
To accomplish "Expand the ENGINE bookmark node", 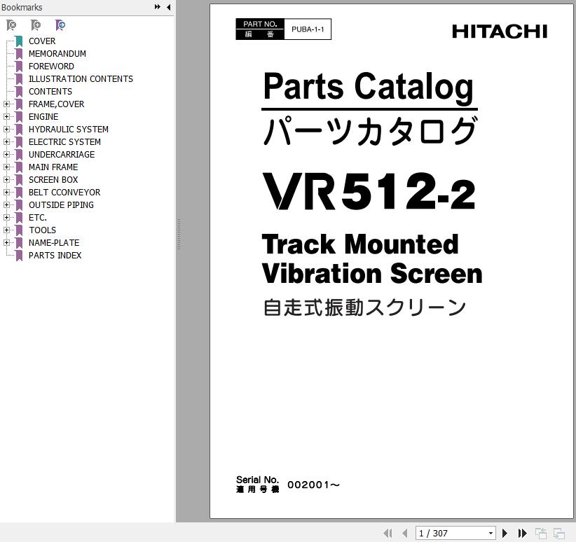I will pos(6,117).
